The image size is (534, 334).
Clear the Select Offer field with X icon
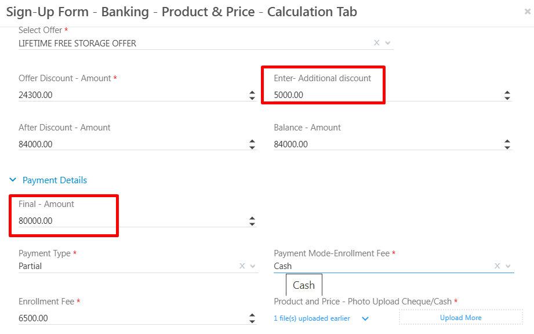point(377,43)
